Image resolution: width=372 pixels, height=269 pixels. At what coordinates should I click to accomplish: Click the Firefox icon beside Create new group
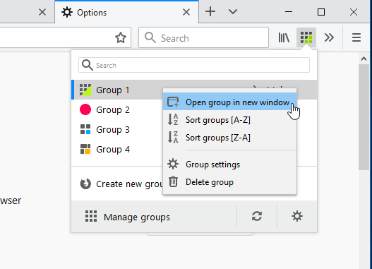pyautogui.click(x=85, y=184)
